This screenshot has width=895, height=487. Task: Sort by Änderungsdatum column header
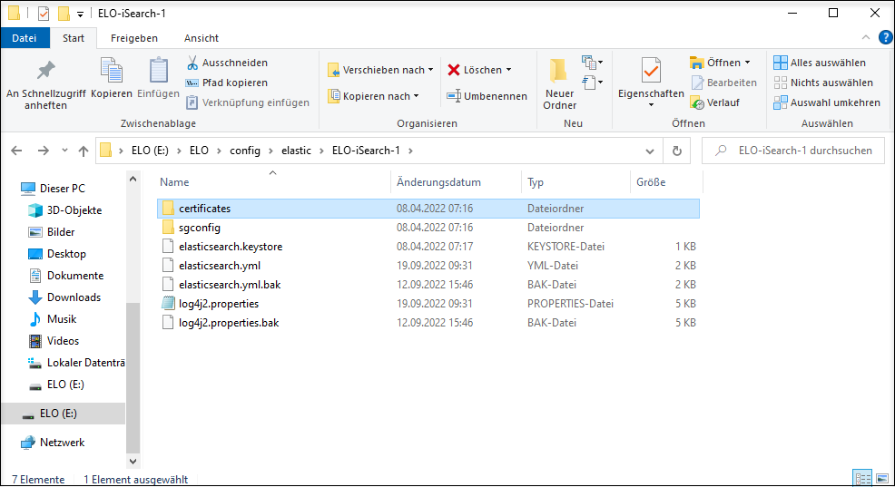pyautogui.click(x=456, y=182)
